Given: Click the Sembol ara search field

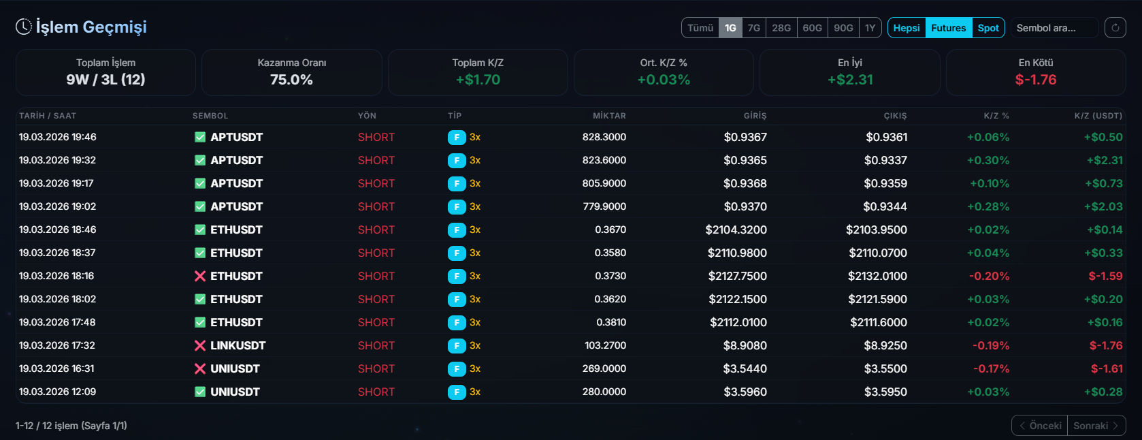Looking at the screenshot, I should (x=1054, y=28).
